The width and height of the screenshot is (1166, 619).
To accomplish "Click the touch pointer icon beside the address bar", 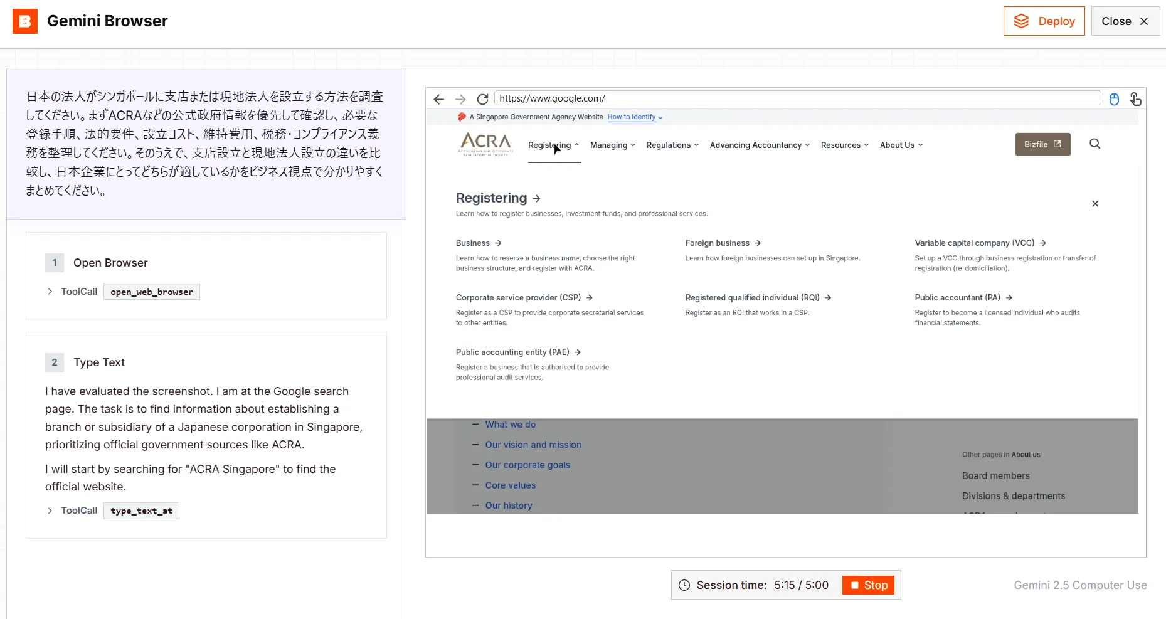I will (x=1135, y=99).
